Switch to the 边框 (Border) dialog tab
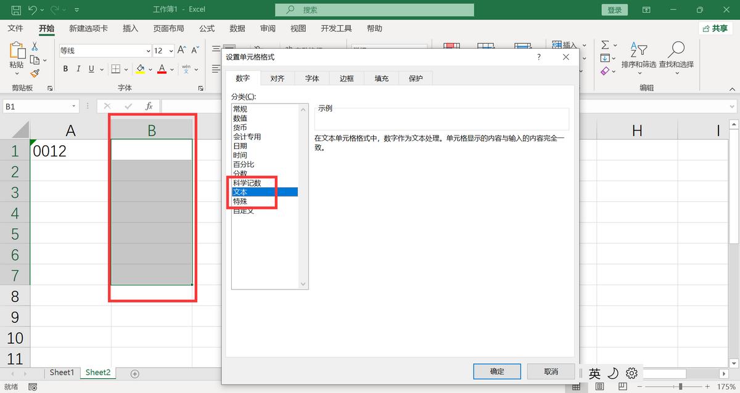Viewport: 740px width, 393px height. pos(346,78)
